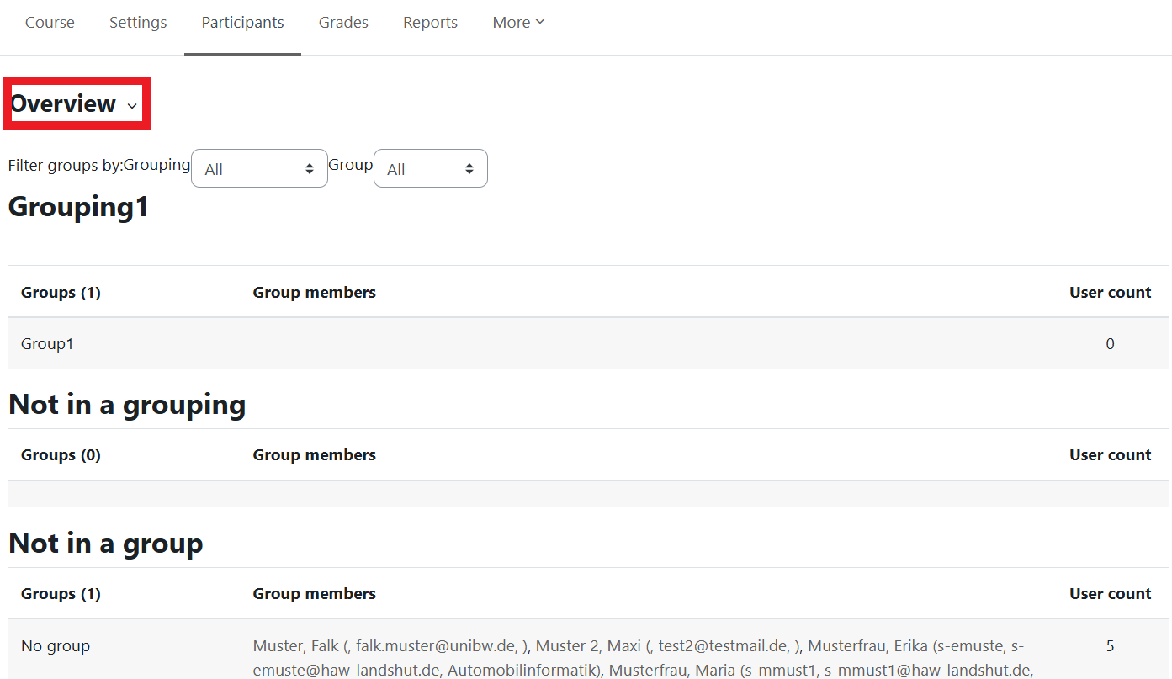This screenshot has width=1172, height=679.
Task: Click the user count 5 for No group
Action: pyautogui.click(x=1110, y=646)
